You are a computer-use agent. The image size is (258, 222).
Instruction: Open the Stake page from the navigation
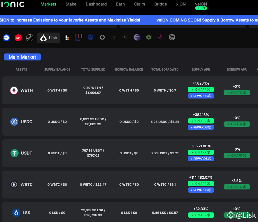click(x=71, y=4)
